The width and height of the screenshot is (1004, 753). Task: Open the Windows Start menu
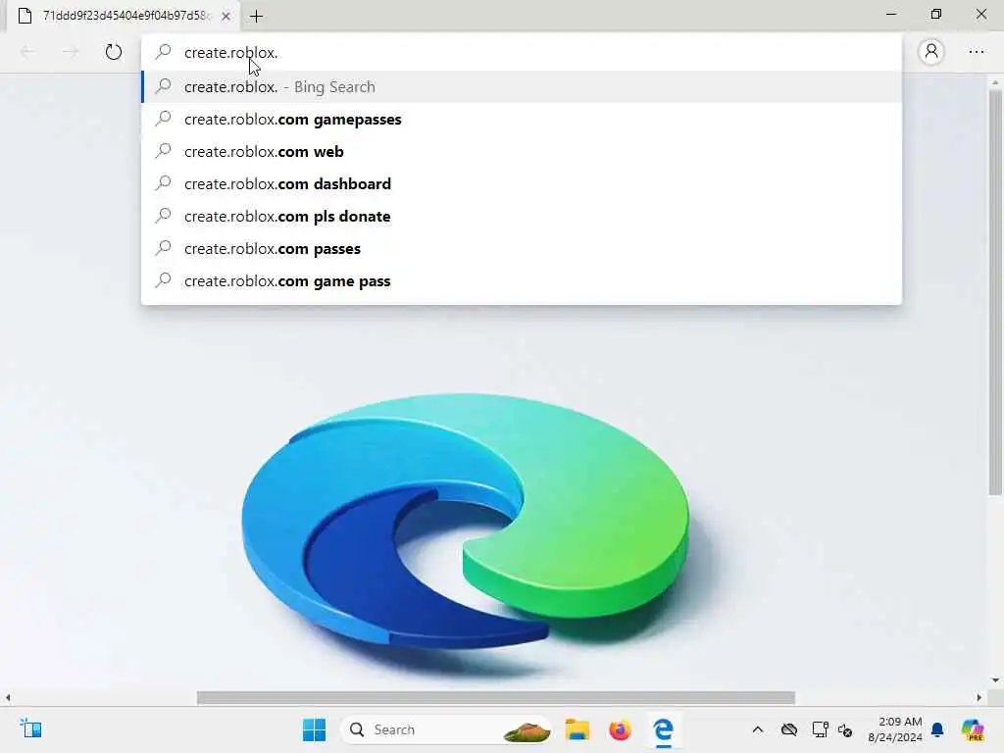(314, 729)
